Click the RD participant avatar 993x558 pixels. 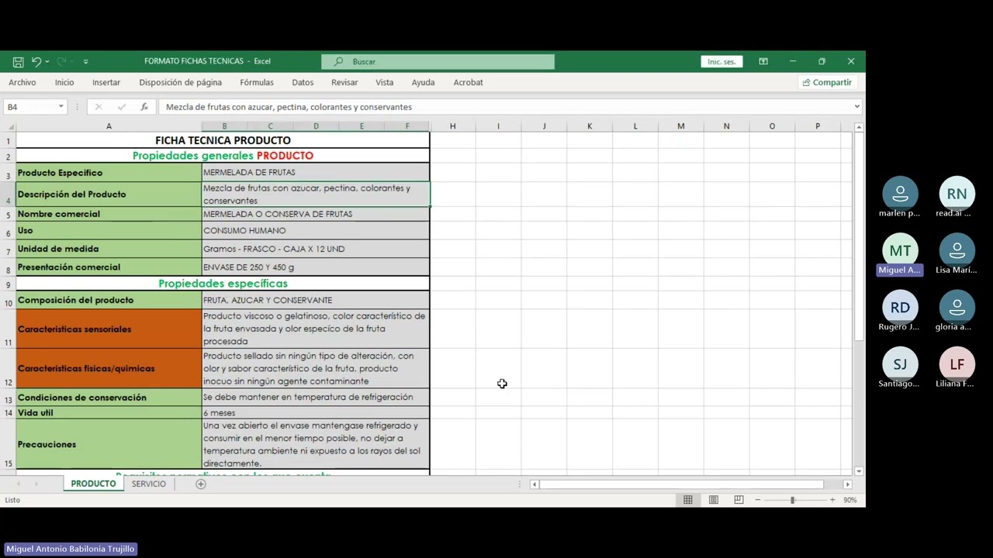click(x=900, y=307)
